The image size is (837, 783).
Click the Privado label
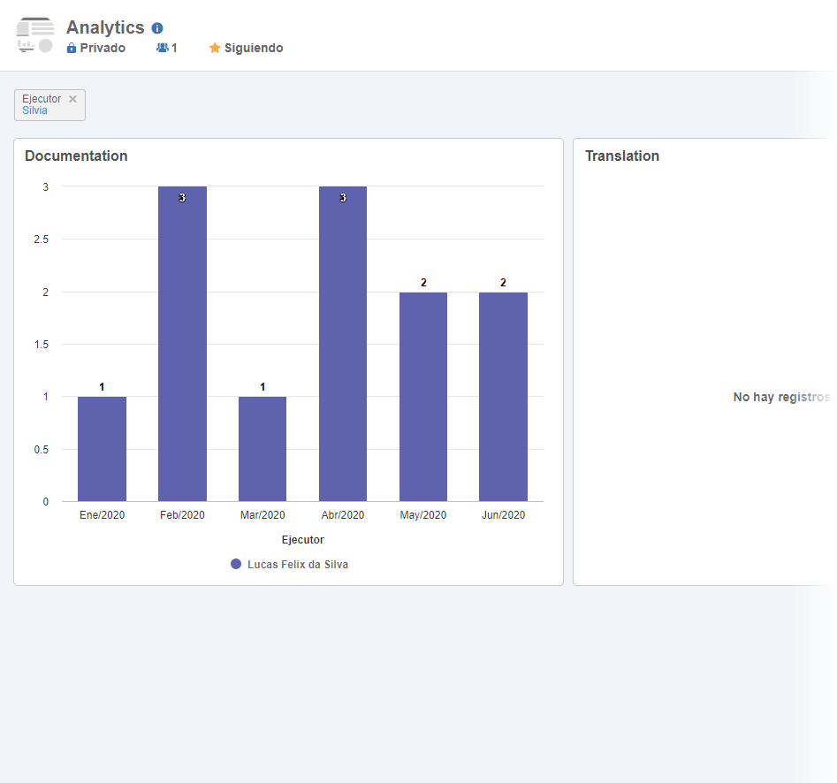coord(103,48)
